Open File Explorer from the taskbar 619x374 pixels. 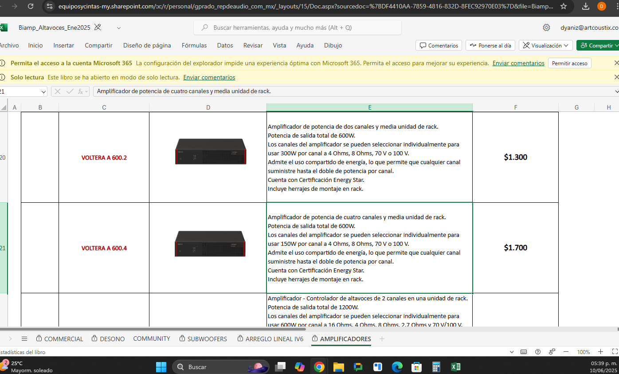point(339,367)
